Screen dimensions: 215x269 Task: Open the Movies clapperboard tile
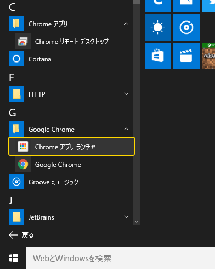[x=186, y=56]
